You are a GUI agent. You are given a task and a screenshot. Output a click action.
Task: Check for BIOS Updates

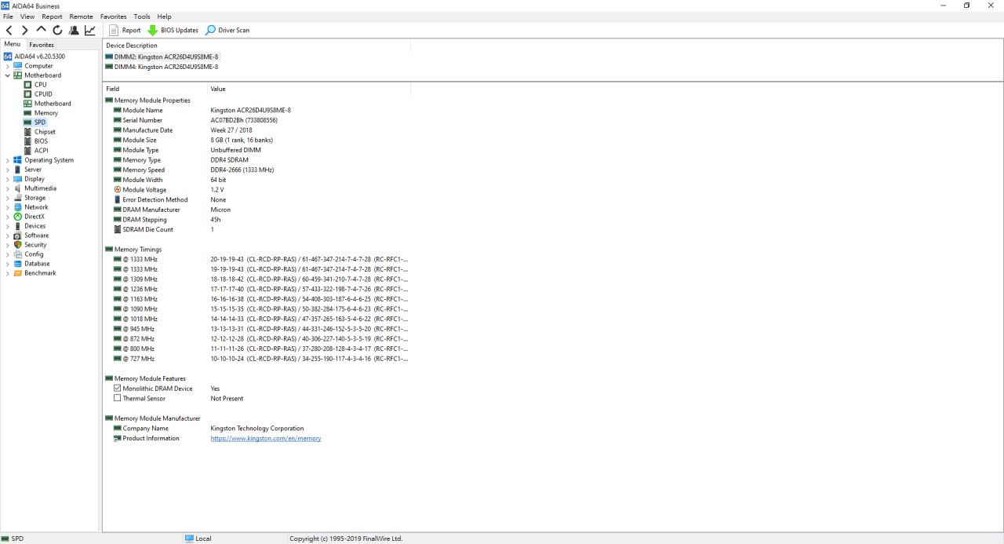click(x=173, y=30)
